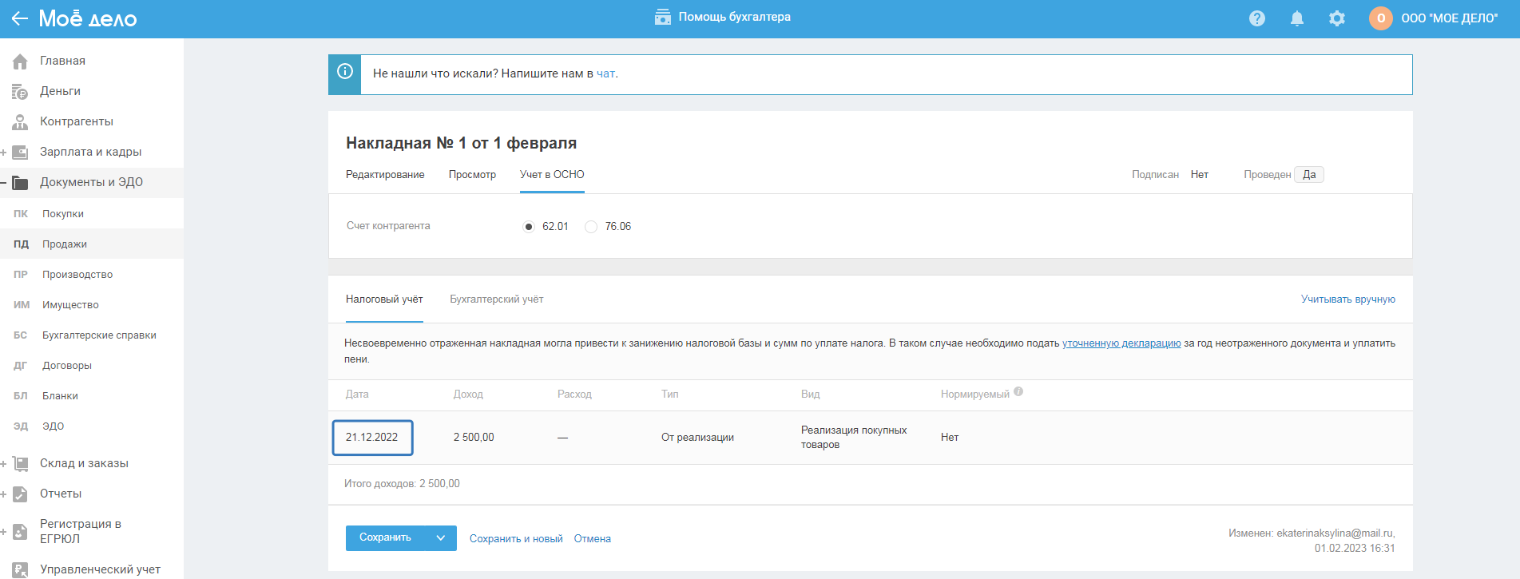Click the info icon next to Нормируемый
The width and height of the screenshot is (1520, 579).
click(1018, 392)
